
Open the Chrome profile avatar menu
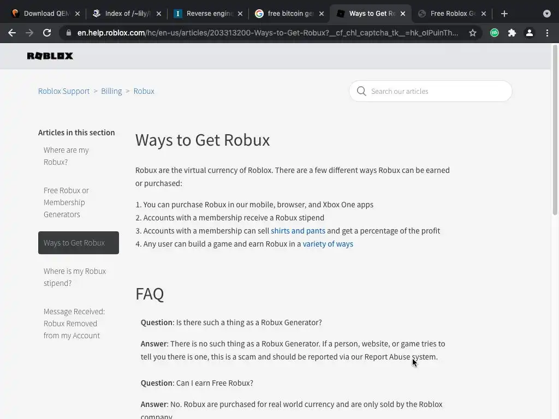[530, 33]
